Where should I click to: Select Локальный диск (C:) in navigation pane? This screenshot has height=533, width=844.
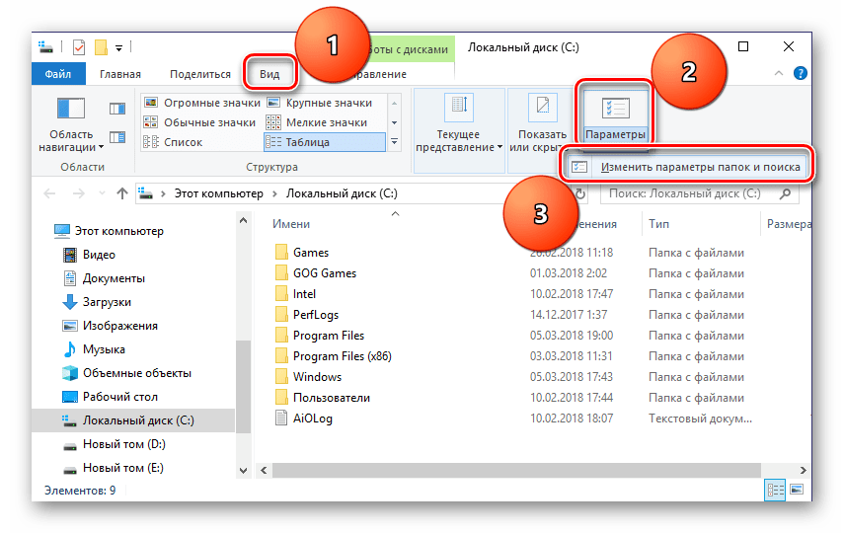point(133,419)
